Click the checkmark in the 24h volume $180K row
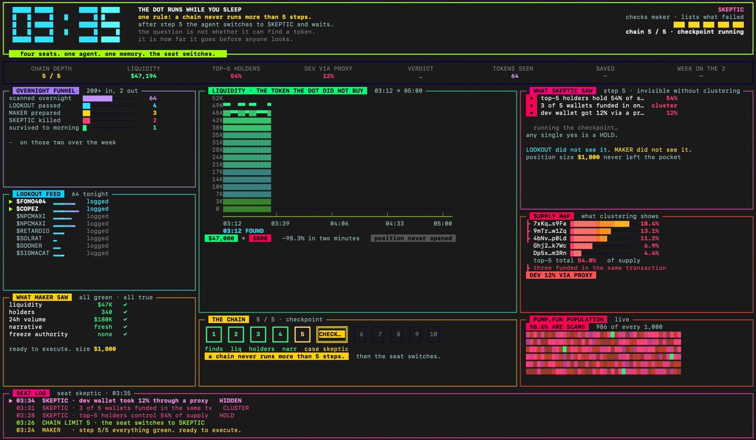This screenshot has width=756, height=440. [x=125, y=320]
